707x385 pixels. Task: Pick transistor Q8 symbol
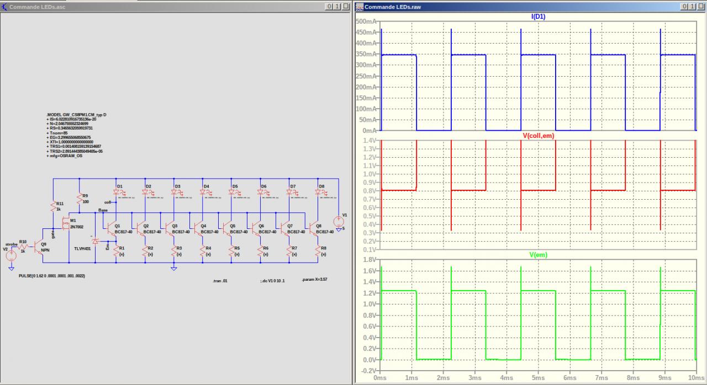[314, 227]
